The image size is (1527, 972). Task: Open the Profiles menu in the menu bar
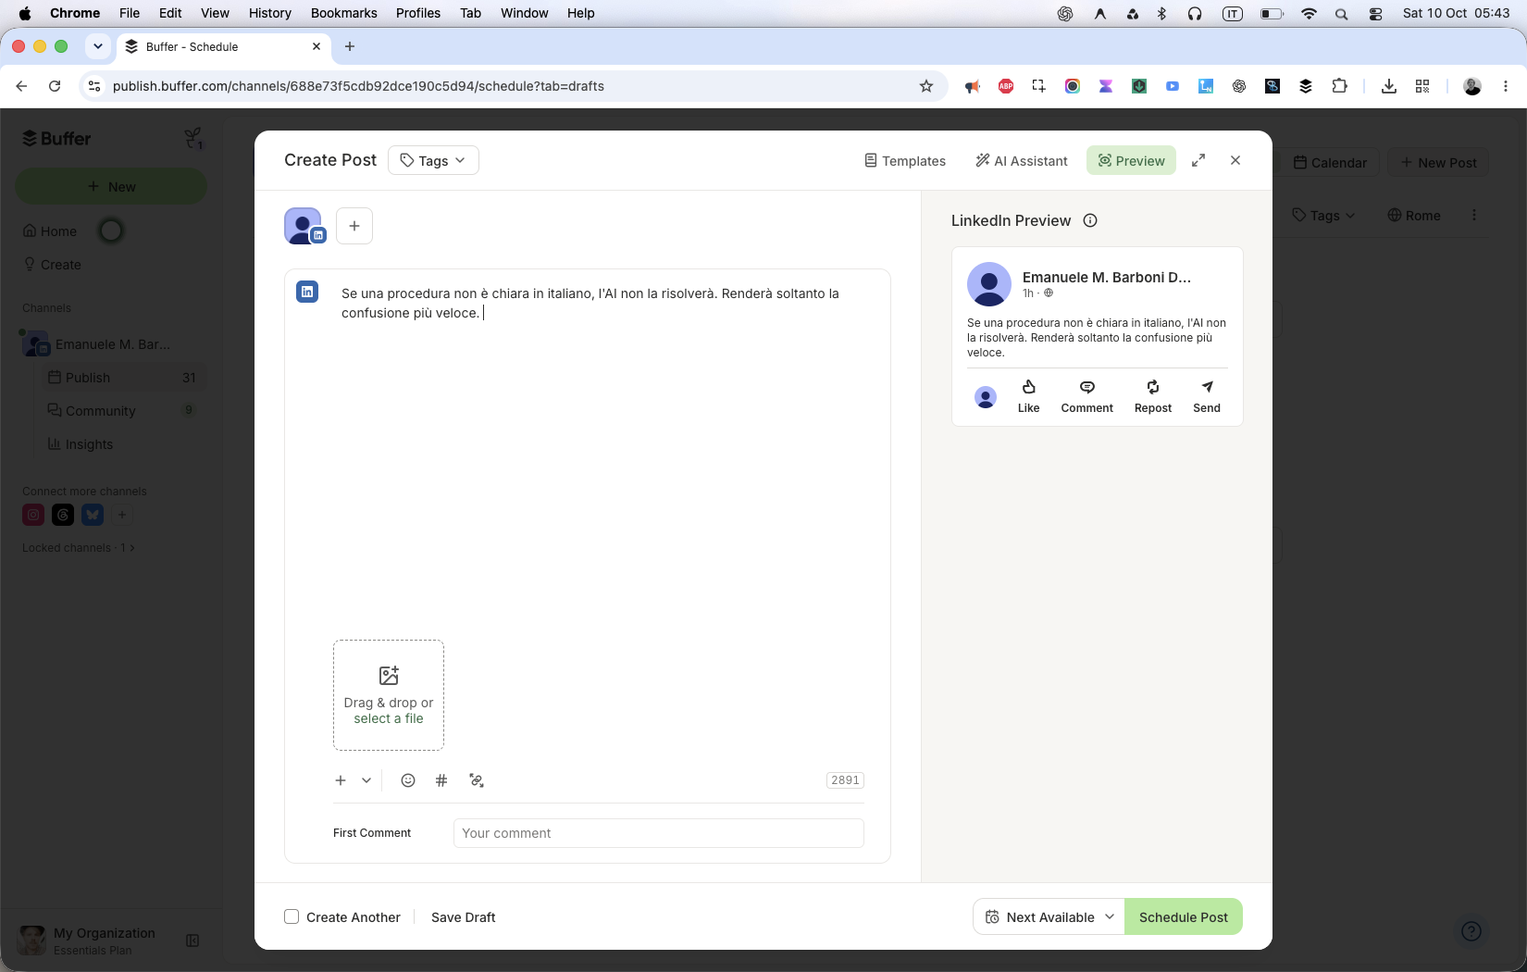(417, 13)
